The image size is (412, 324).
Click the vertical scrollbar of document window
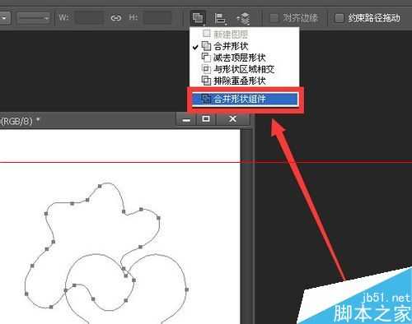tap(246, 226)
